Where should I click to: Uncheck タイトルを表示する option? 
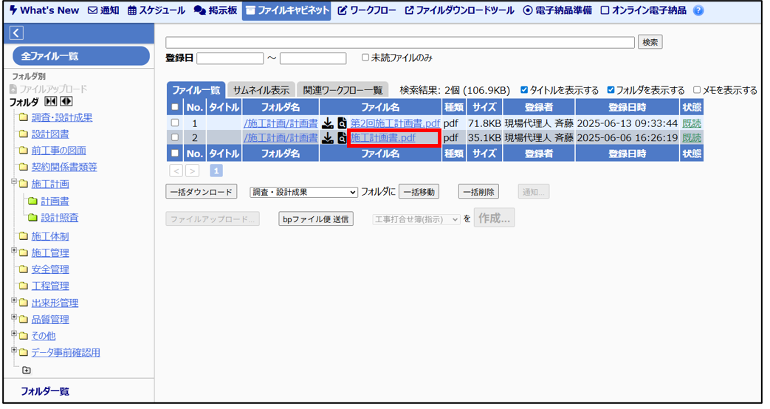pos(524,90)
